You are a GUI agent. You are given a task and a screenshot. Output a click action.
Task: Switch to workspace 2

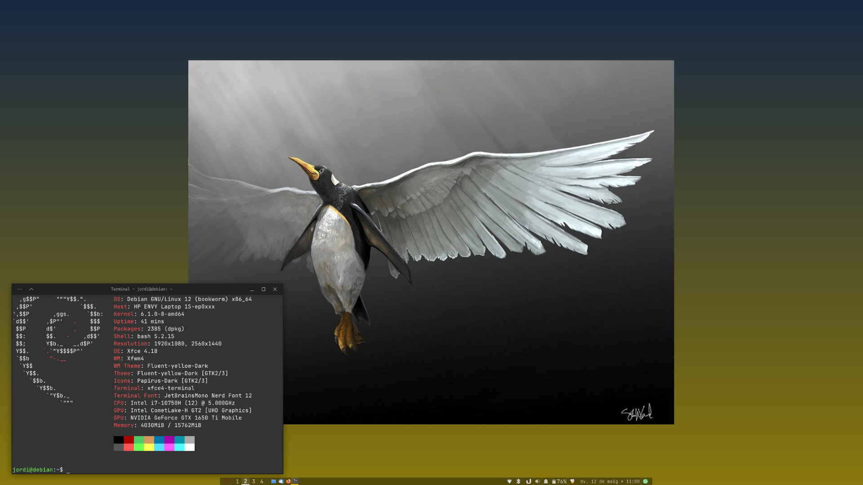point(245,481)
